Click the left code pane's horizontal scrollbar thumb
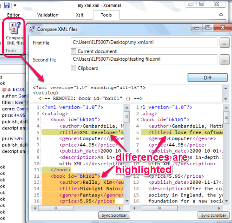Screen dimensions: 232x223 (56, 208)
